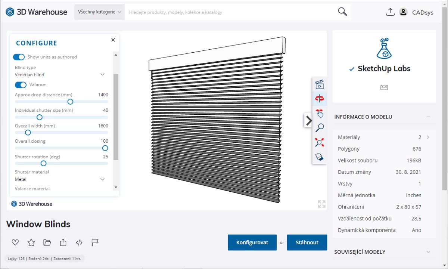448x269 pixels.
Task: Click the orbit tool in viewer toolbar
Action: coord(319,99)
